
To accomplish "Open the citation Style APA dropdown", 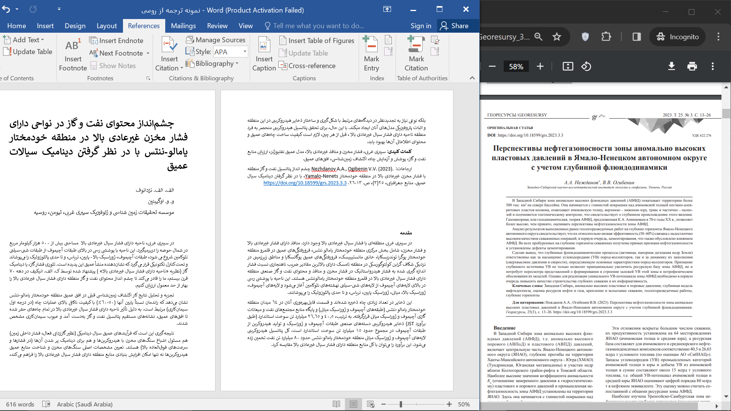I will click(245, 52).
